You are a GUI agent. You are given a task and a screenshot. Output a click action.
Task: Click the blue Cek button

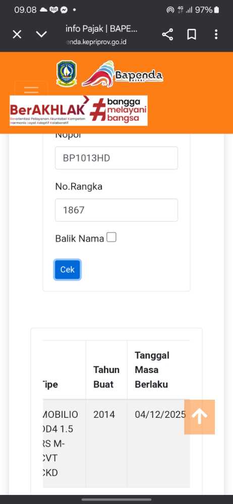67,269
